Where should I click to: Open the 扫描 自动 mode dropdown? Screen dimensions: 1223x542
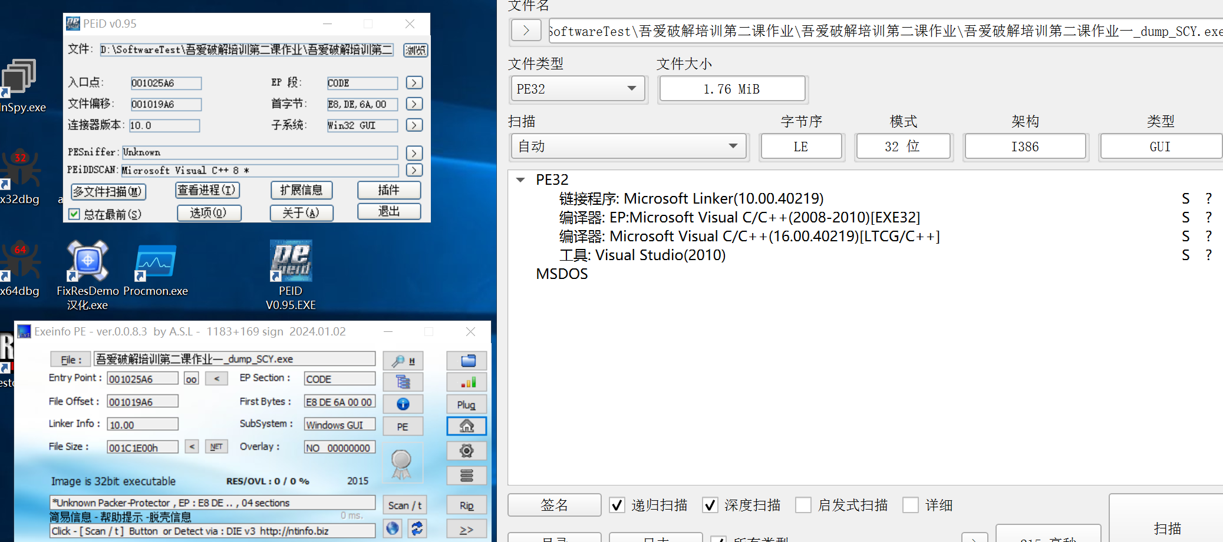pyautogui.click(x=629, y=147)
